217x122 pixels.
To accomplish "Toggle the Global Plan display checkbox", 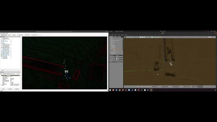I will click(11, 56).
